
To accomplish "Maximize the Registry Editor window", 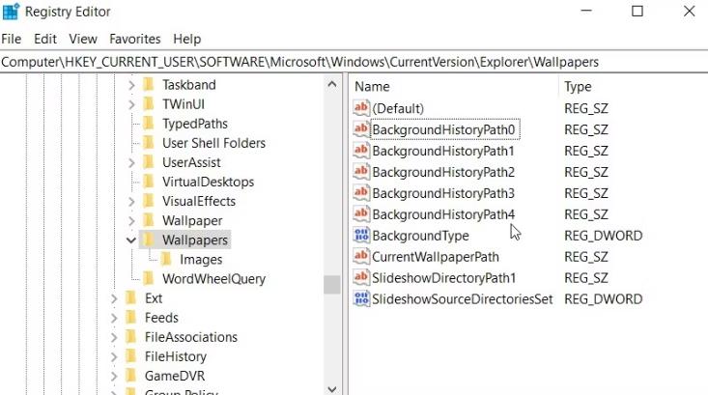I will click(x=637, y=12).
